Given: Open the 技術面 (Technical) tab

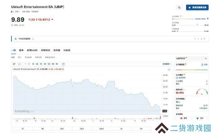Looking at the screenshot, I should (x=57, y=50).
